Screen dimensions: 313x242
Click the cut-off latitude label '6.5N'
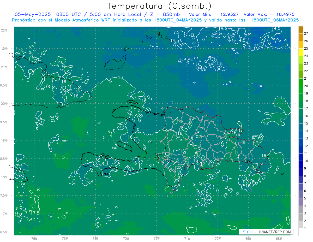click(x=4, y=232)
